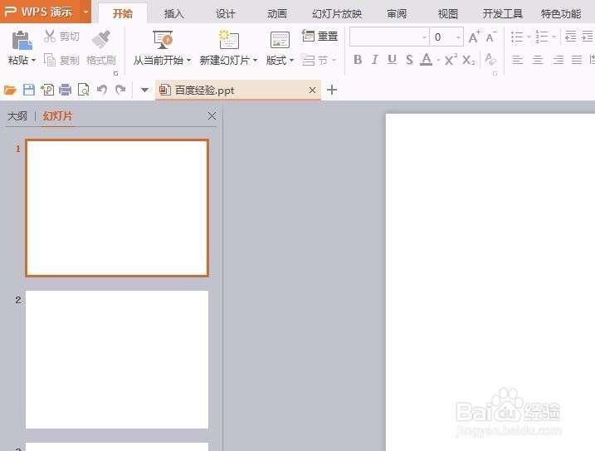This screenshot has width=595, height=451.
Task: Open the font color A picker
Action: (x=427, y=60)
